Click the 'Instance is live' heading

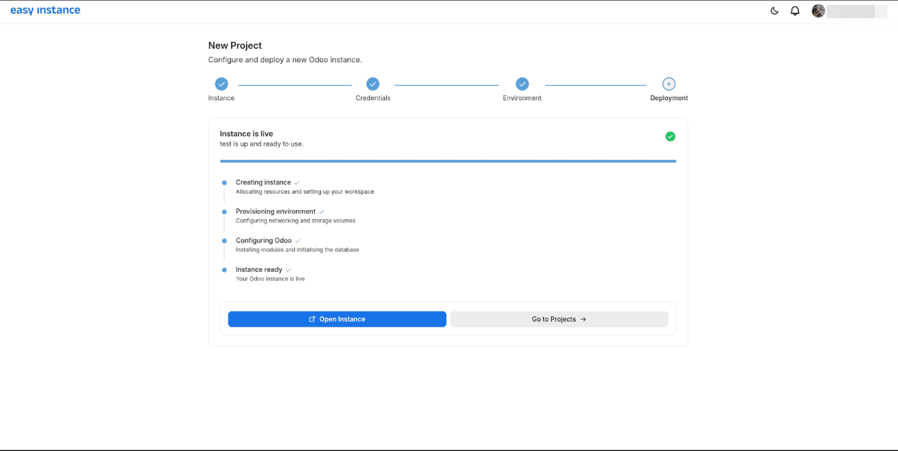(246, 134)
